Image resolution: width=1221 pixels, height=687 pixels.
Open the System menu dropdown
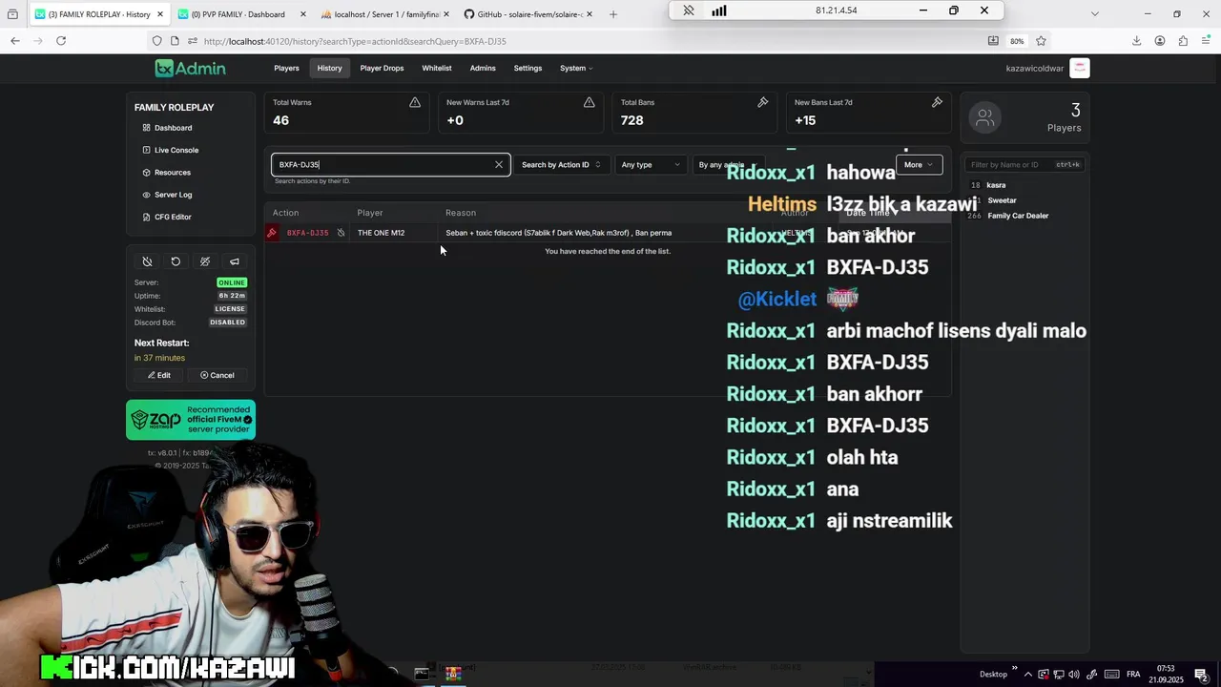(x=576, y=68)
